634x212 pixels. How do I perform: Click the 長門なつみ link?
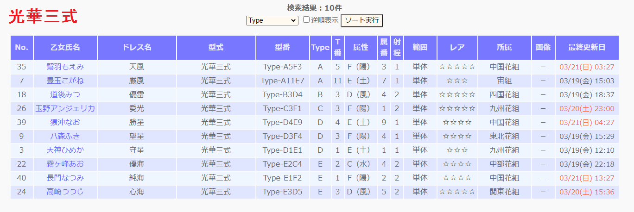(x=65, y=178)
